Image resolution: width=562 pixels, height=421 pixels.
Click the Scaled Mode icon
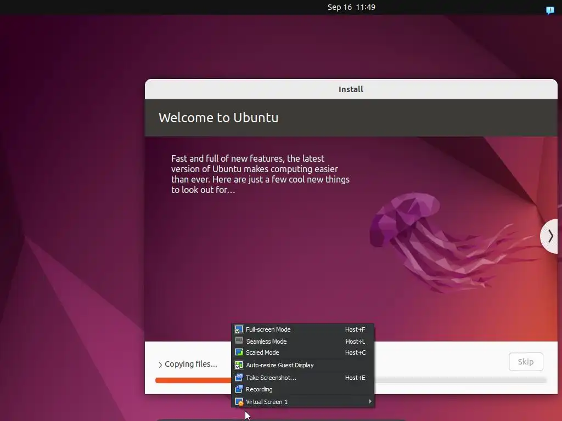tap(239, 352)
